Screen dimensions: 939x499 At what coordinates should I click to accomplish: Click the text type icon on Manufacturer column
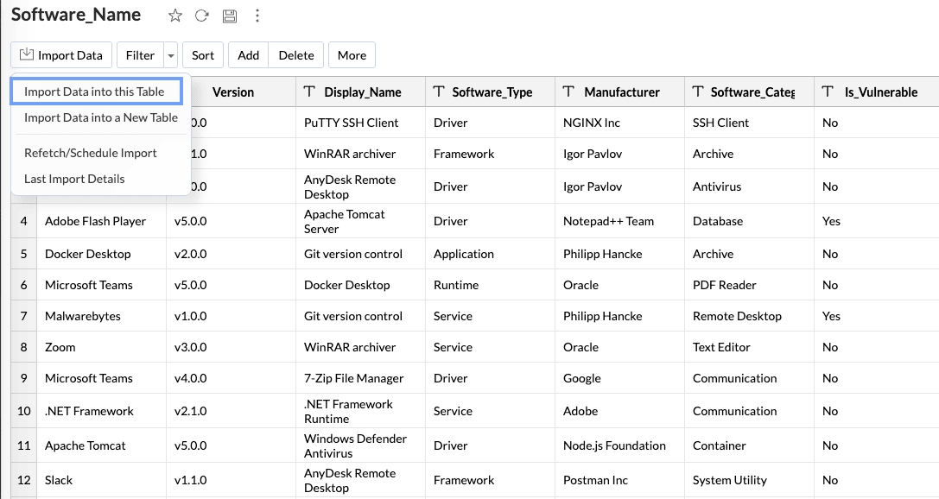click(x=568, y=92)
